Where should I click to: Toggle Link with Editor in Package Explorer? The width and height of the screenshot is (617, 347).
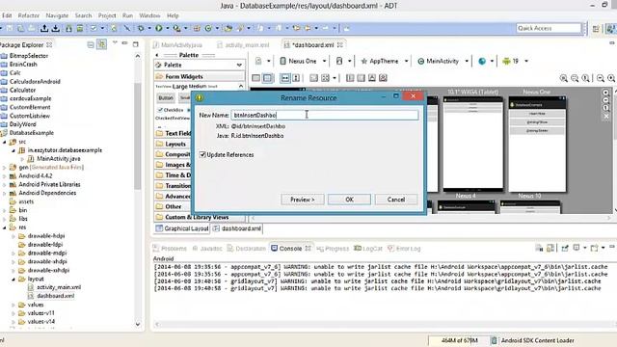tap(101, 44)
